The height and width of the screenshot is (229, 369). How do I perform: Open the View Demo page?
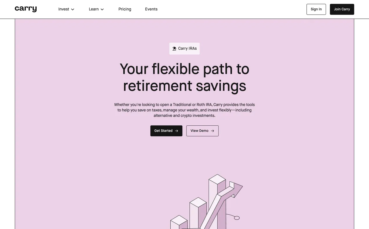(202, 131)
